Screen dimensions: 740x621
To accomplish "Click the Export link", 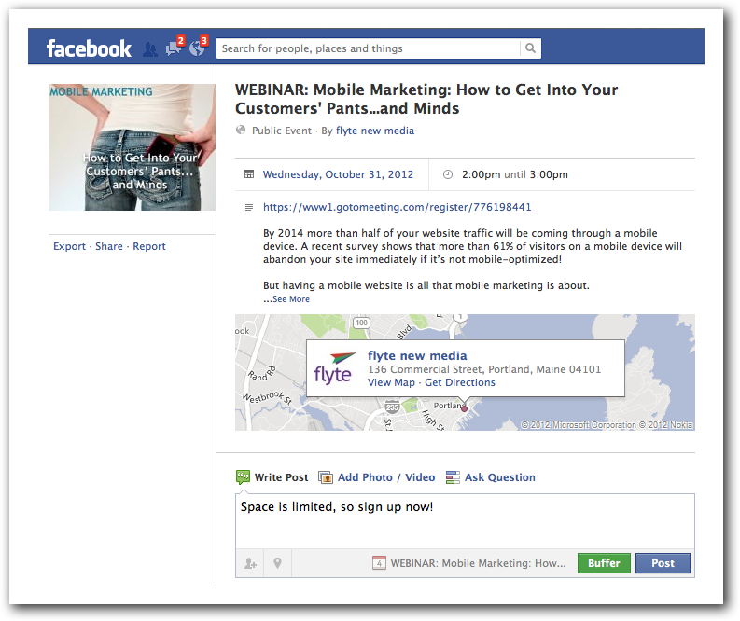I will click(69, 246).
